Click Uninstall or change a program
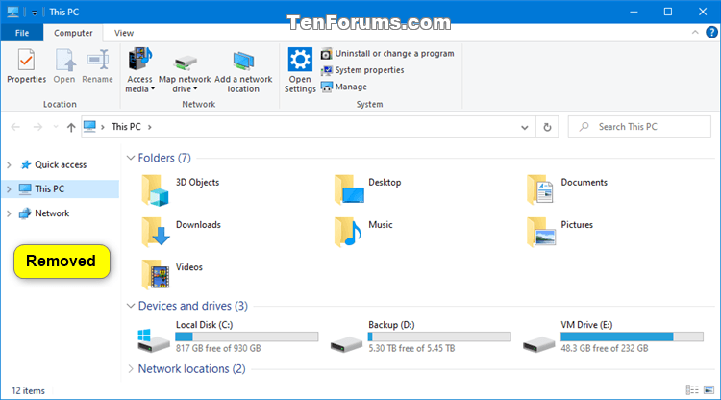 tap(387, 53)
